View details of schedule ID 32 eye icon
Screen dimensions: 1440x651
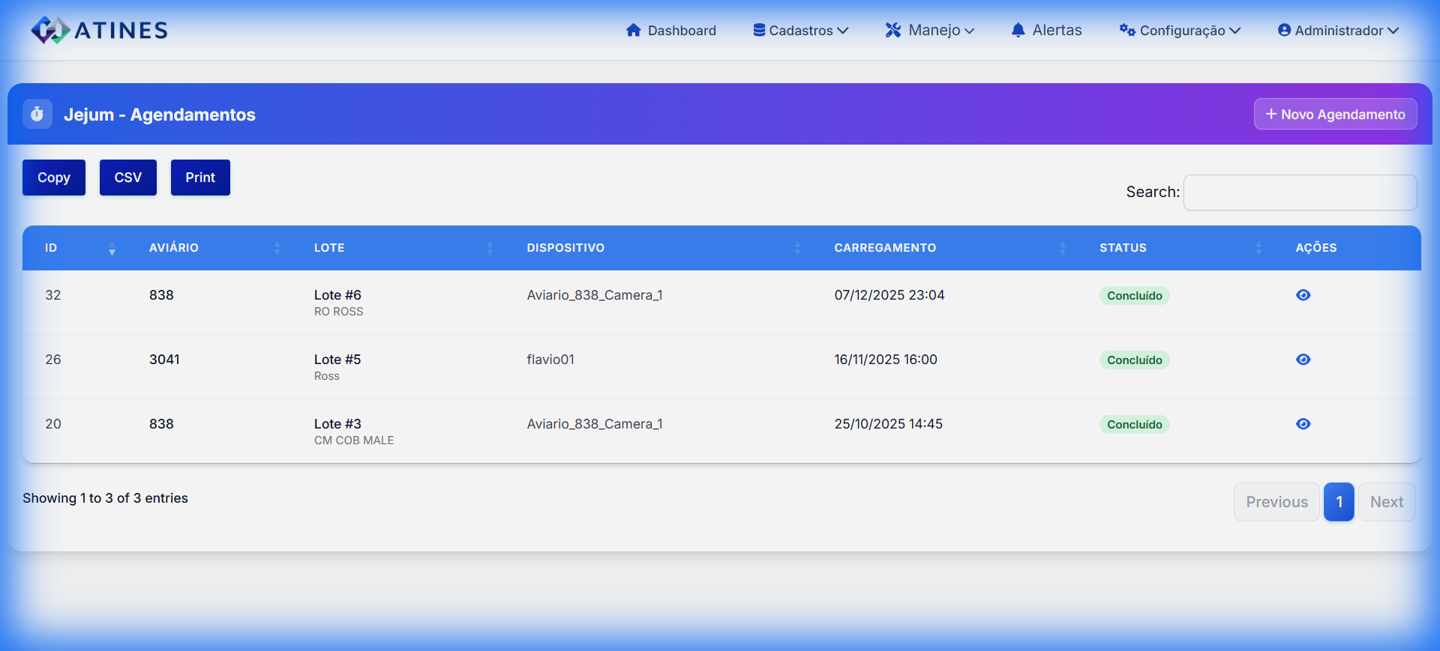[x=1303, y=295]
